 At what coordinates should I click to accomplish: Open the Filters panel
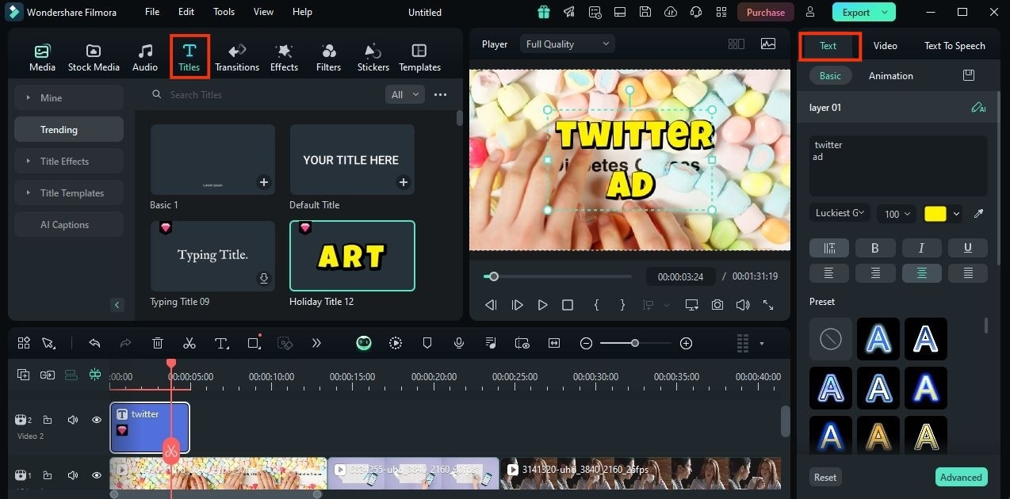tap(328, 58)
